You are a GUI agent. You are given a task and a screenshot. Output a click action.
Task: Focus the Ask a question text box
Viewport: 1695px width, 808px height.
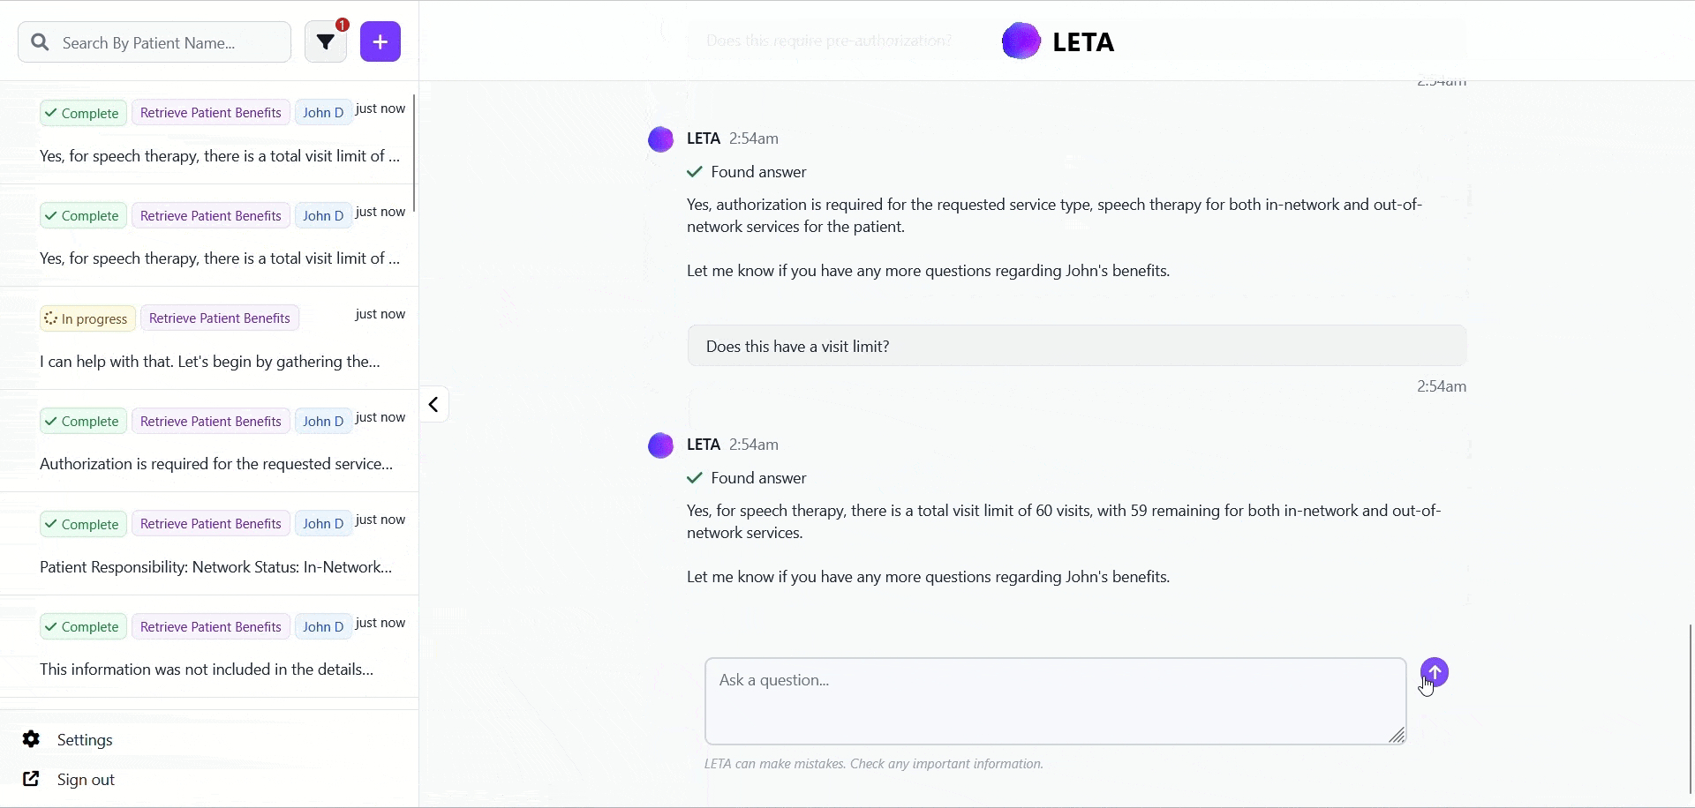pyautogui.click(x=1055, y=700)
